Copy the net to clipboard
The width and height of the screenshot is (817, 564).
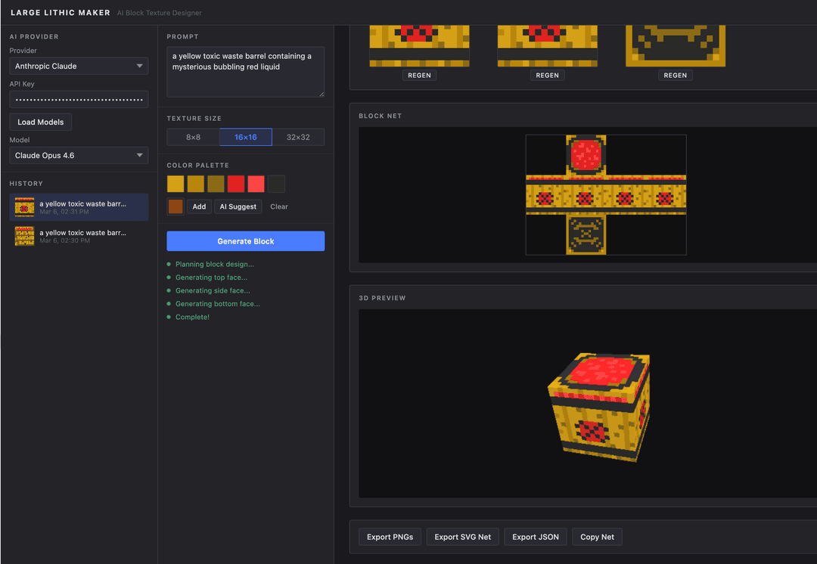pos(597,536)
